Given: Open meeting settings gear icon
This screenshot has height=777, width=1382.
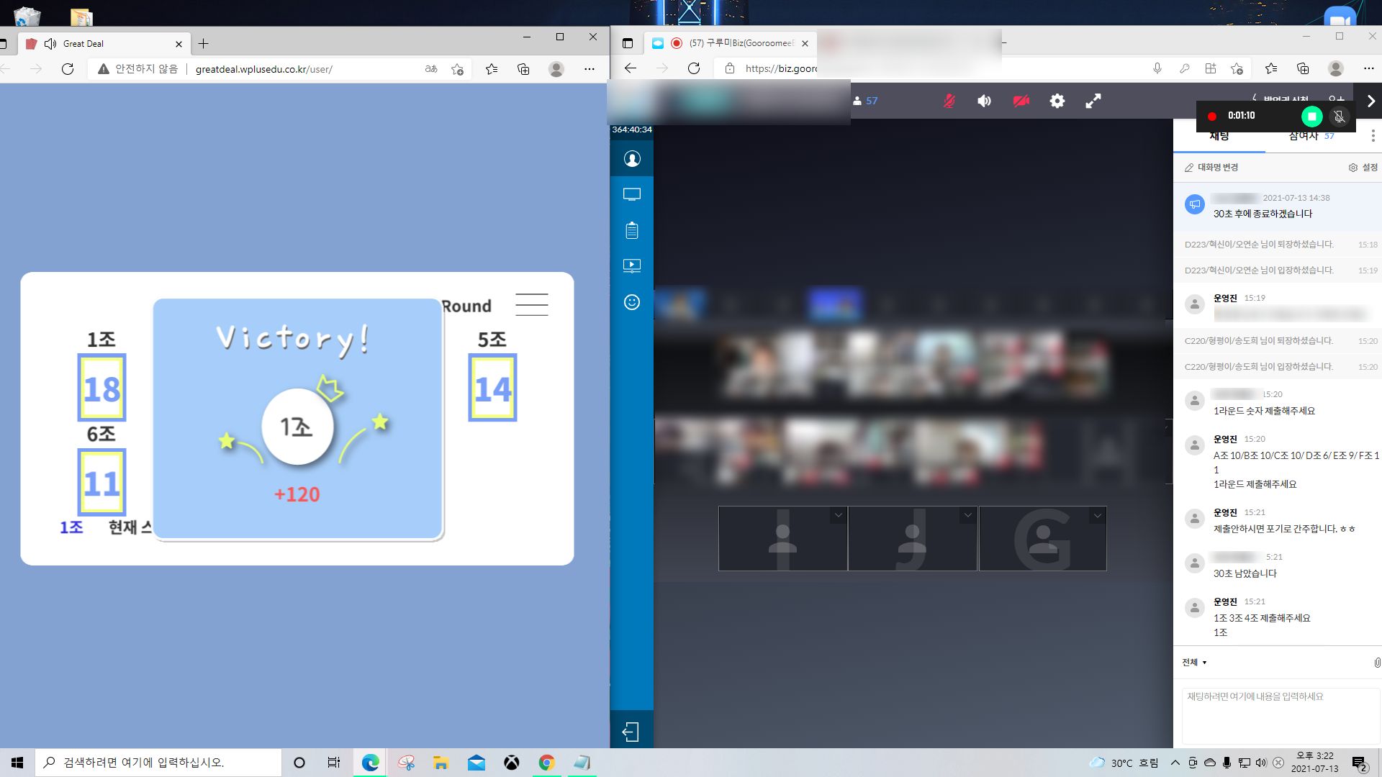Looking at the screenshot, I should click(x=1057, y=101).
